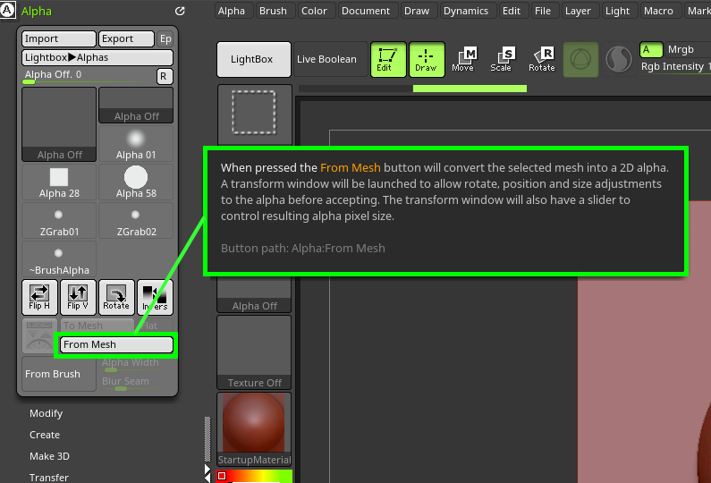Expand the Make 3D subpalette
This screenshot has width=711, height=483.
click(x=49, y=456)
